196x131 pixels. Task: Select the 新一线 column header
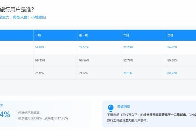tap(100, 35)
